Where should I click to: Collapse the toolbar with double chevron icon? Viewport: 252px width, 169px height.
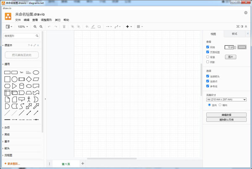246,26
